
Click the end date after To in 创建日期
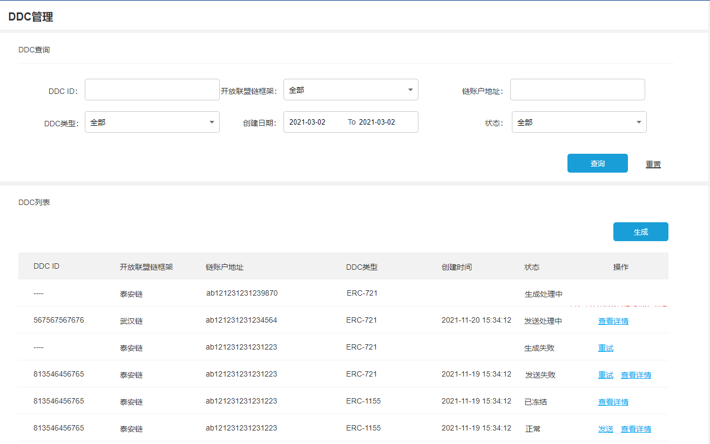[377, 122]
